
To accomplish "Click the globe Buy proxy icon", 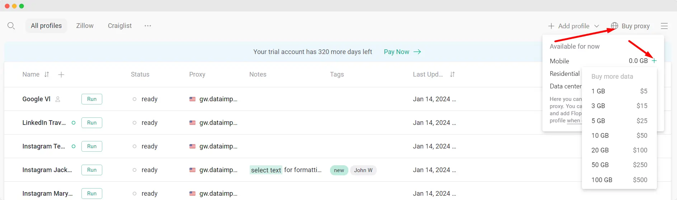I will point(615,26).
